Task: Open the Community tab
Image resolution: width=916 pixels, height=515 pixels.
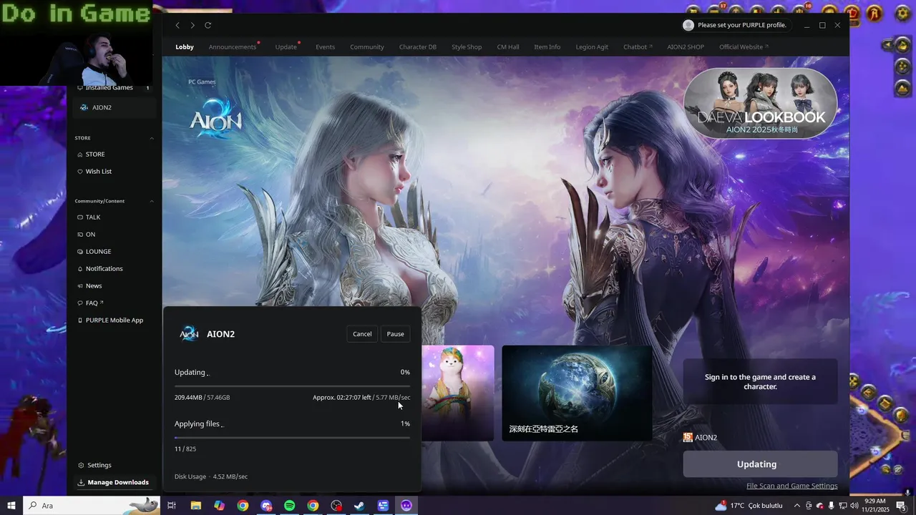Action: [367, 47]
